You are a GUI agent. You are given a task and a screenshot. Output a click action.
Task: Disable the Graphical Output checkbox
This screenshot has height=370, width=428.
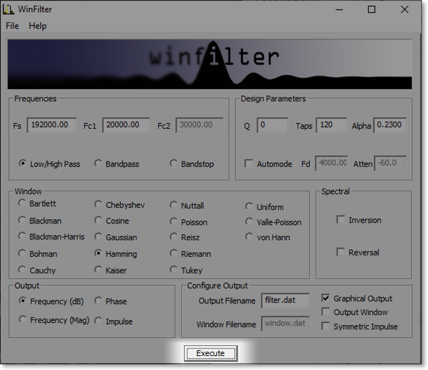[x=326, y=298]
